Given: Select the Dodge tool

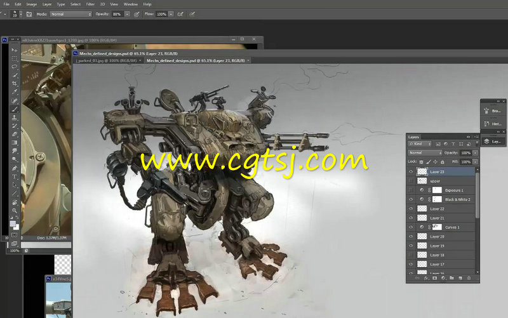Looking at the screenshot, I should pyautogui.click(x=14, y=159).
